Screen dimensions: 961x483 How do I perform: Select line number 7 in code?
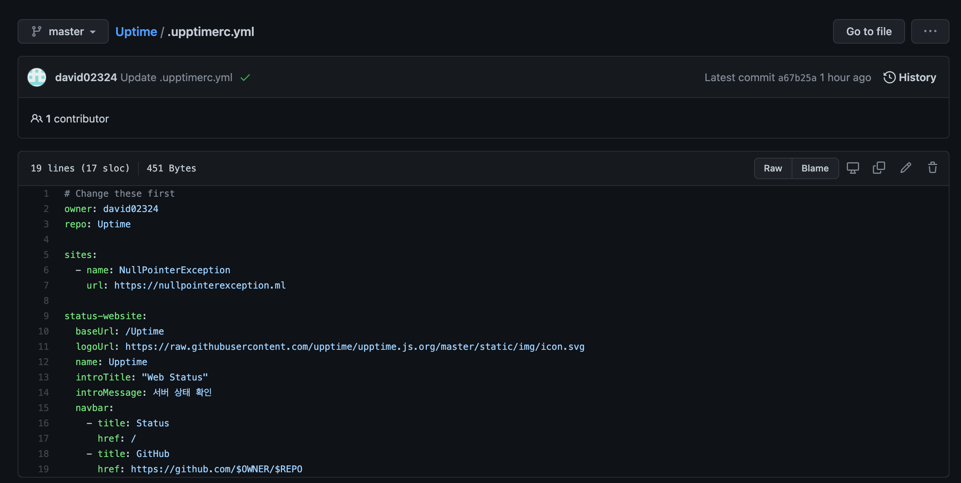46,286
